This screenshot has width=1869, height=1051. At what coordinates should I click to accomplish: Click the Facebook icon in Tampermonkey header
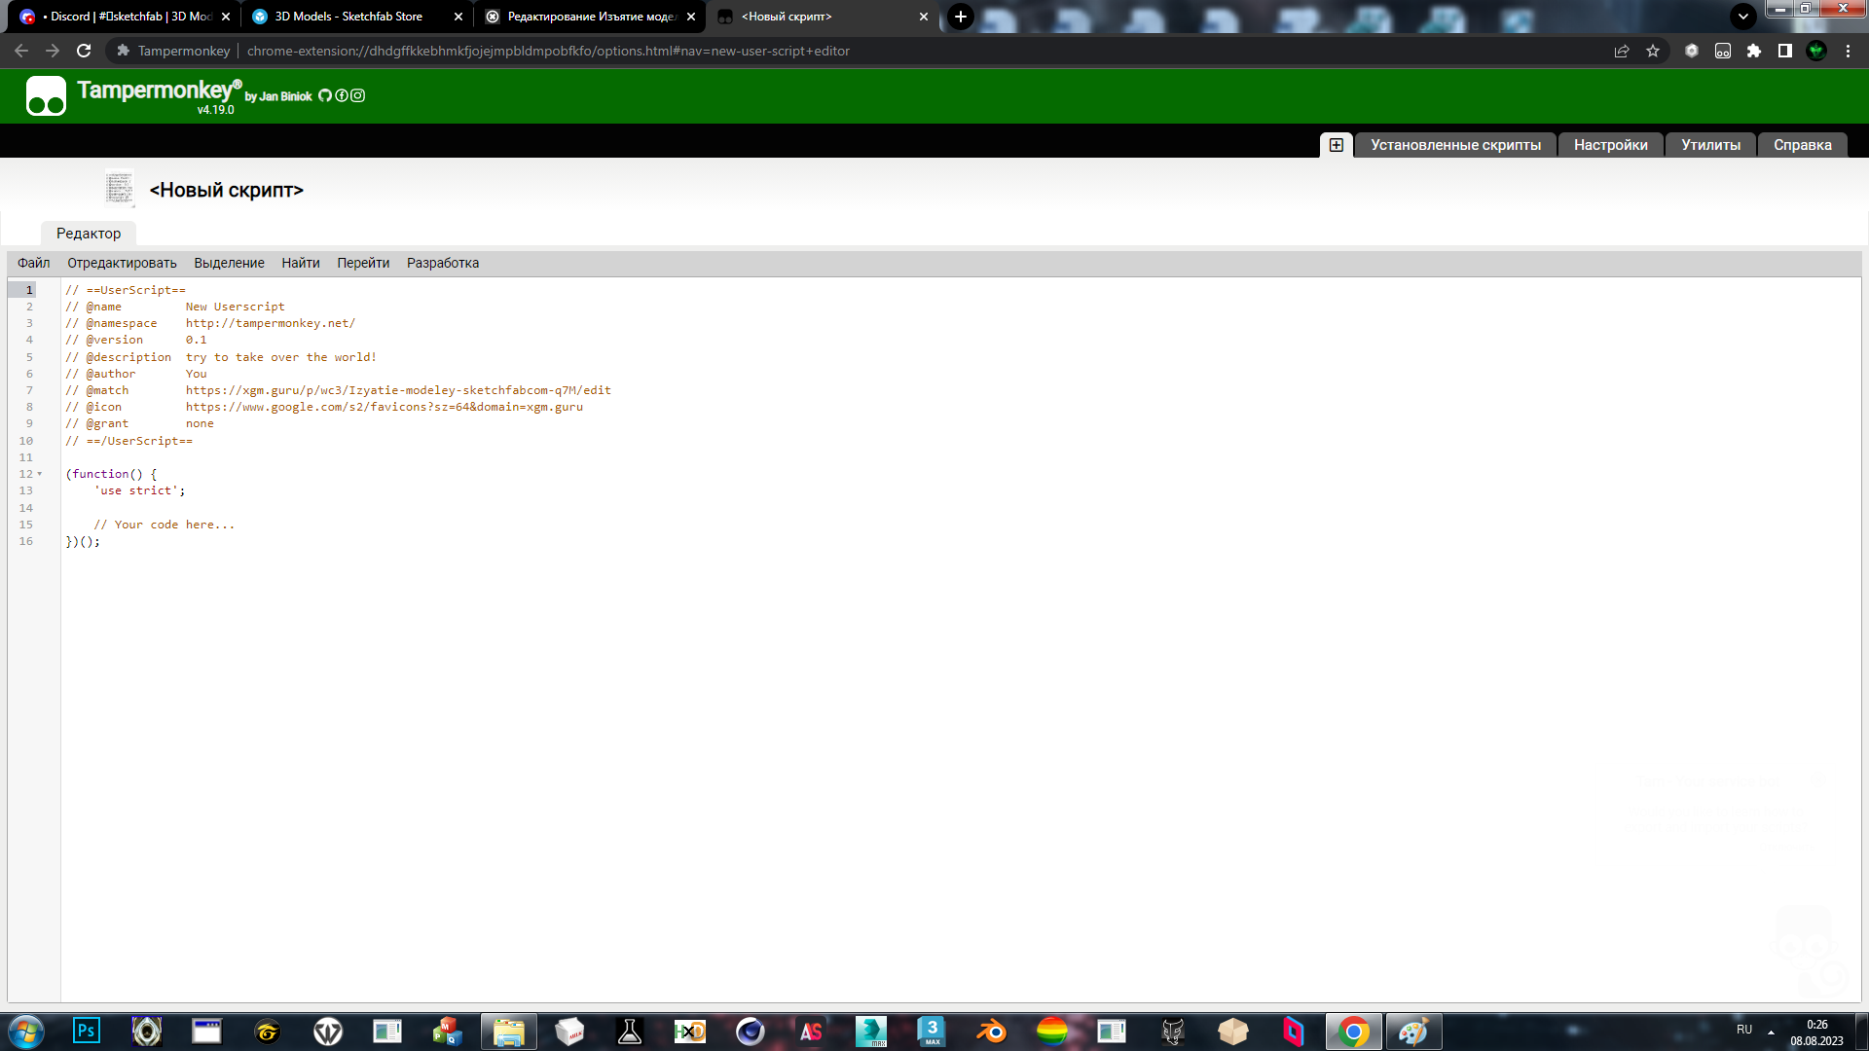coord(342,95)
